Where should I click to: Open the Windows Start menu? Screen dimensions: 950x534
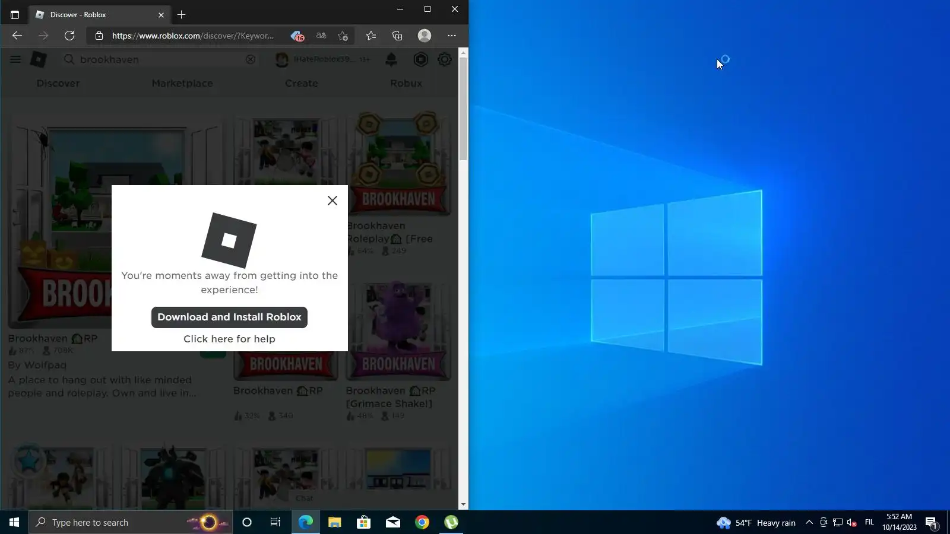(14, 522)
